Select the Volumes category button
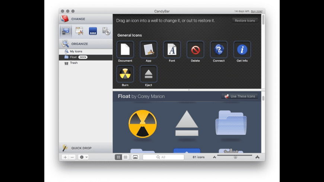324x182 pixels. pyautogui.click(x=106, y=31)
